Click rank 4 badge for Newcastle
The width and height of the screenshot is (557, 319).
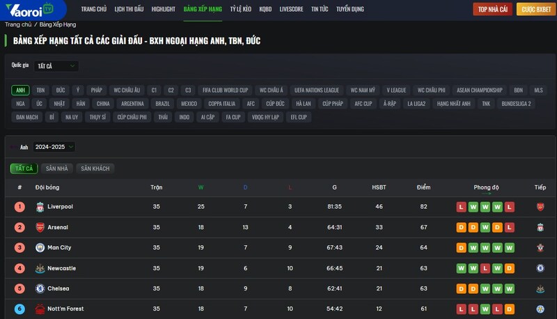pos(19,268)
